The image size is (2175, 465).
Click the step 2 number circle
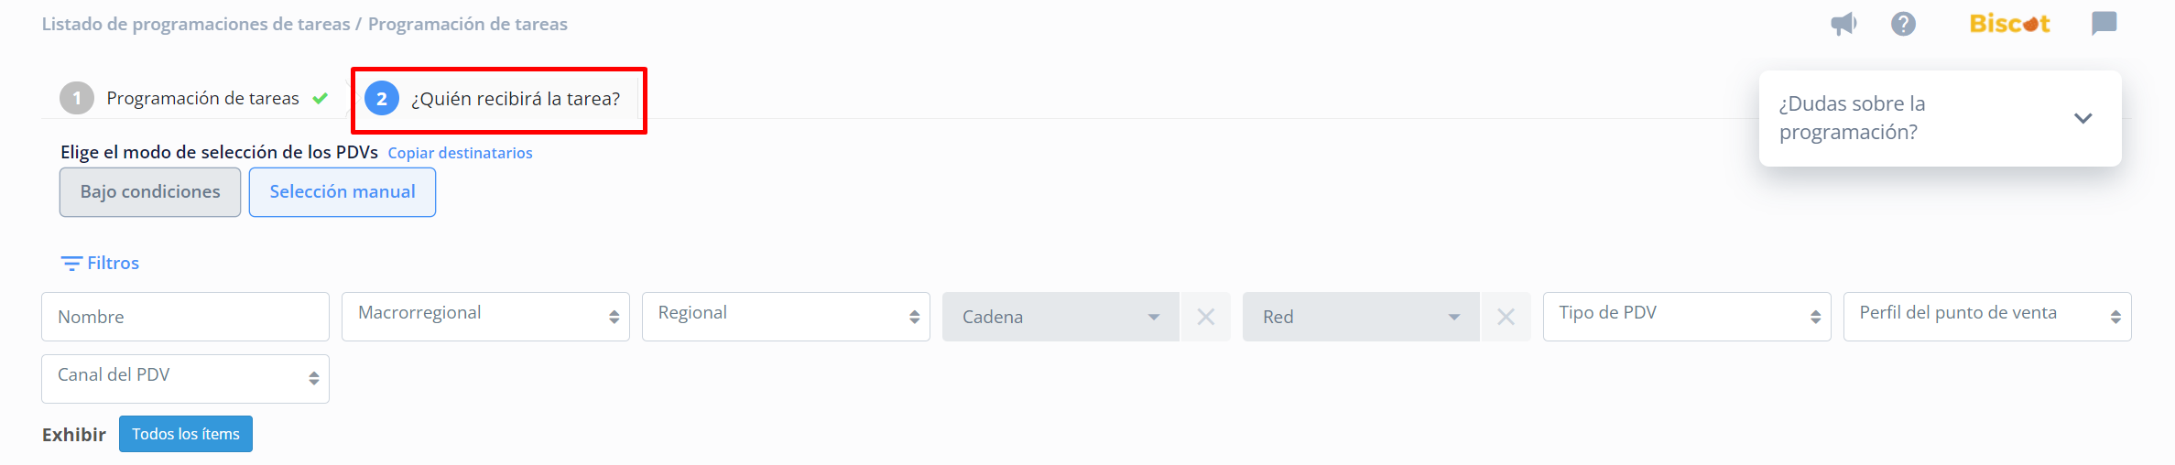pos(382,99)
